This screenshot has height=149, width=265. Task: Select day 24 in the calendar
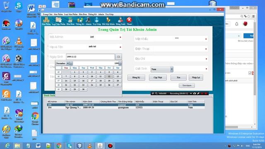(92, 85)
